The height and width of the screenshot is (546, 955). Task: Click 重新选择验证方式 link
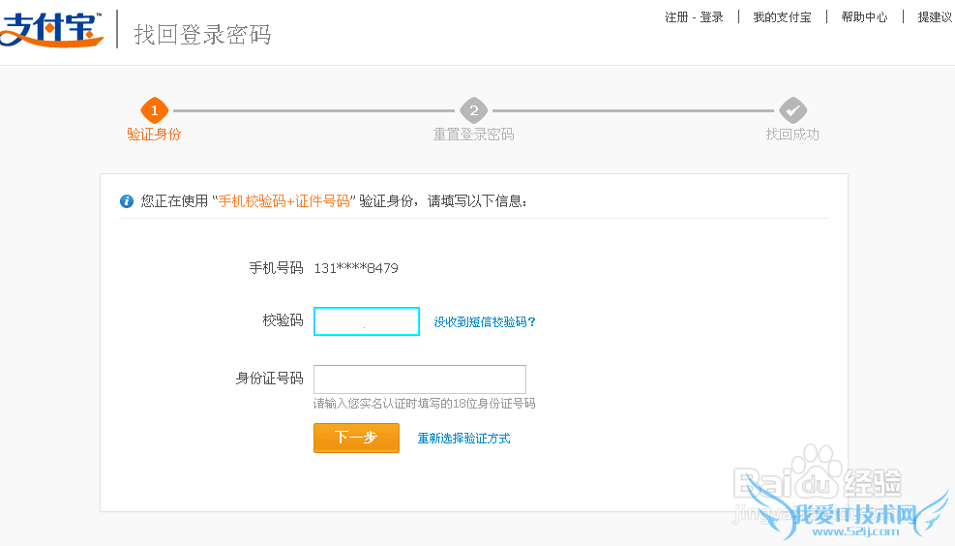463,439
